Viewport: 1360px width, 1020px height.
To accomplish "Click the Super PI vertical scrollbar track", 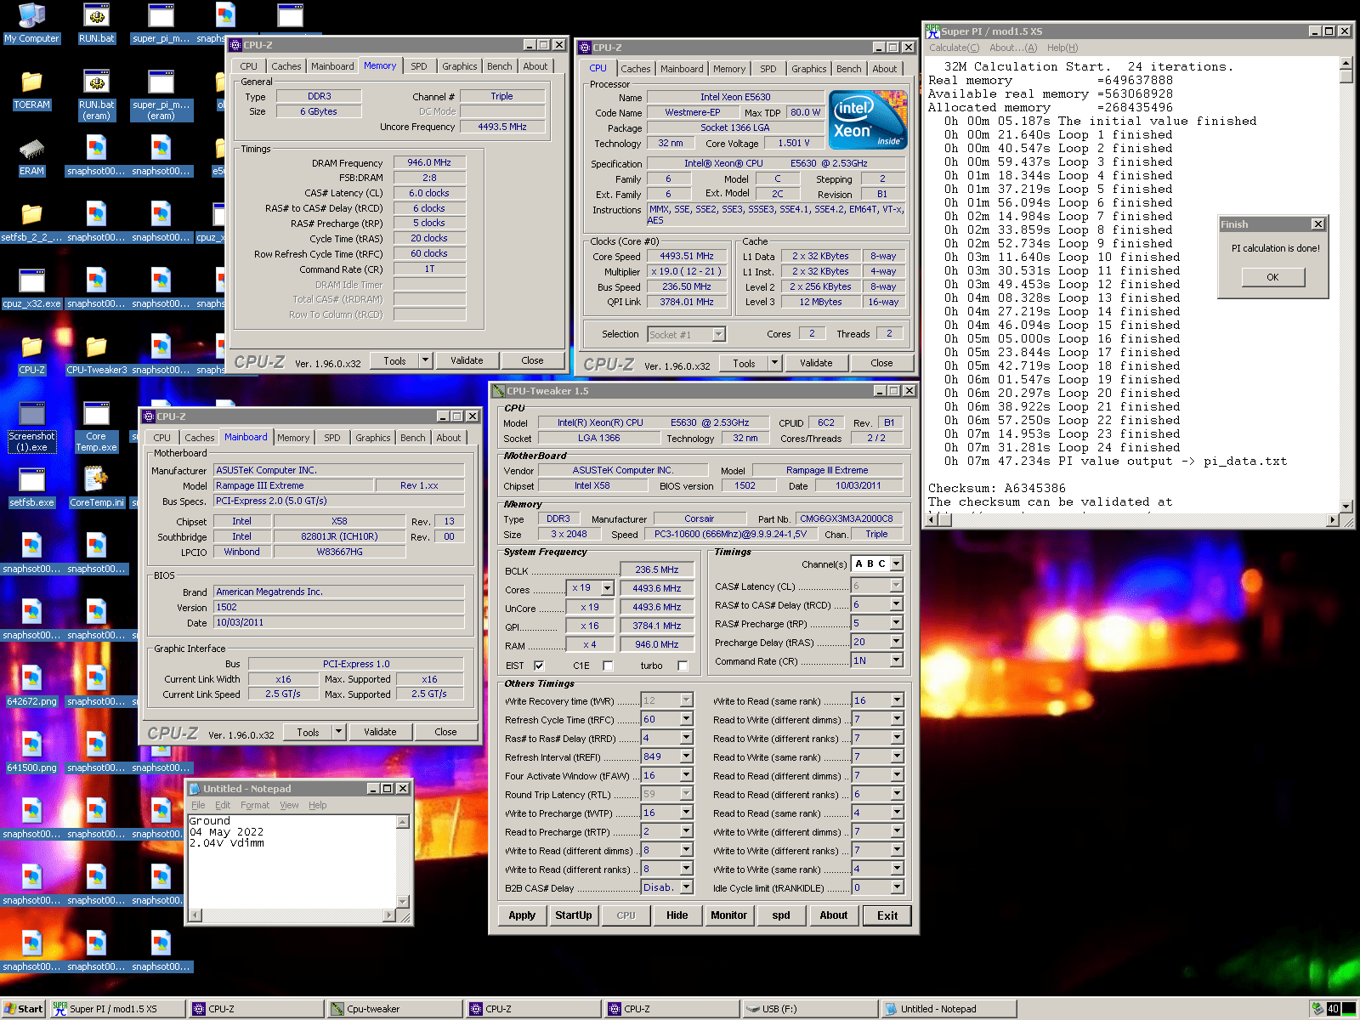I will pyautogui.click(x=1346, y=289).
